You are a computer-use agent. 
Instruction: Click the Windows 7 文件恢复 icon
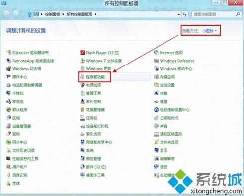click(82, 61)
